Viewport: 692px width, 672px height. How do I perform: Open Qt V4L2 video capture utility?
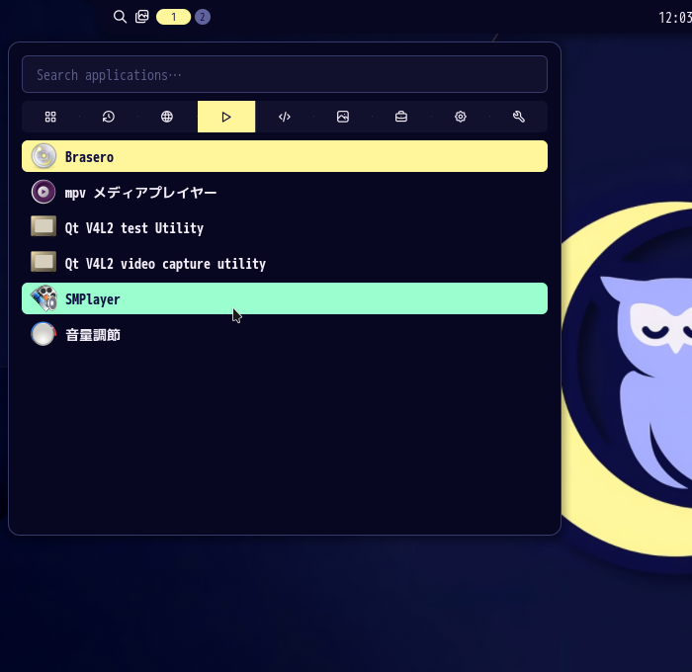point(285,263)
